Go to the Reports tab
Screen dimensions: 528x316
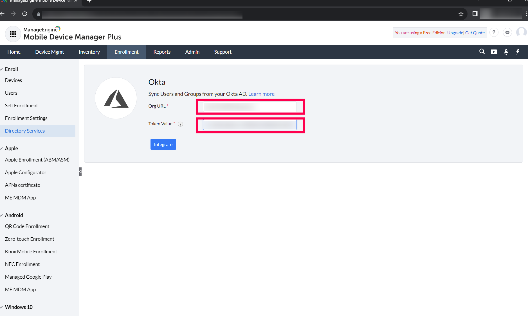click(x=162, y=52)
